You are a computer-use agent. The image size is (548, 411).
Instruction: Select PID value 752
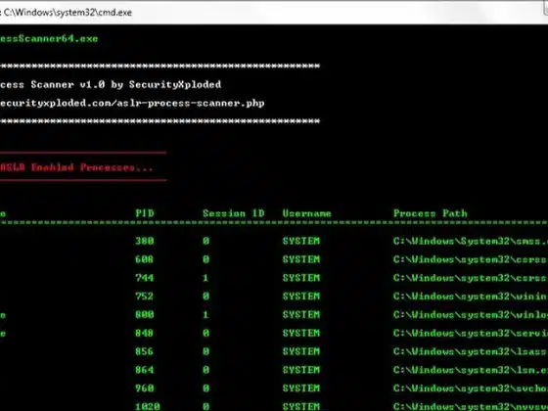click(145, 297)
